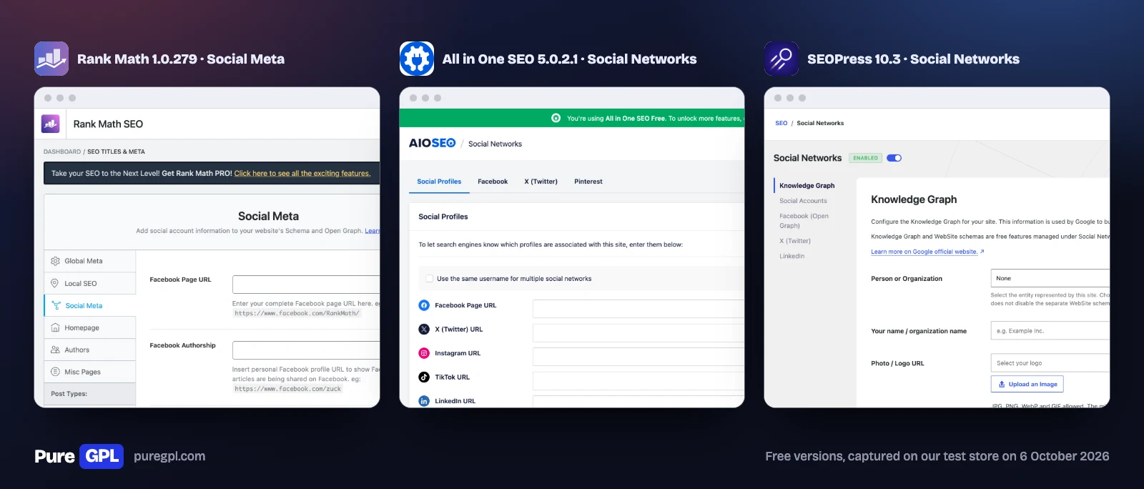
Task: Click the 'puregpl.com' text in the footer
Action: [169, 456]
